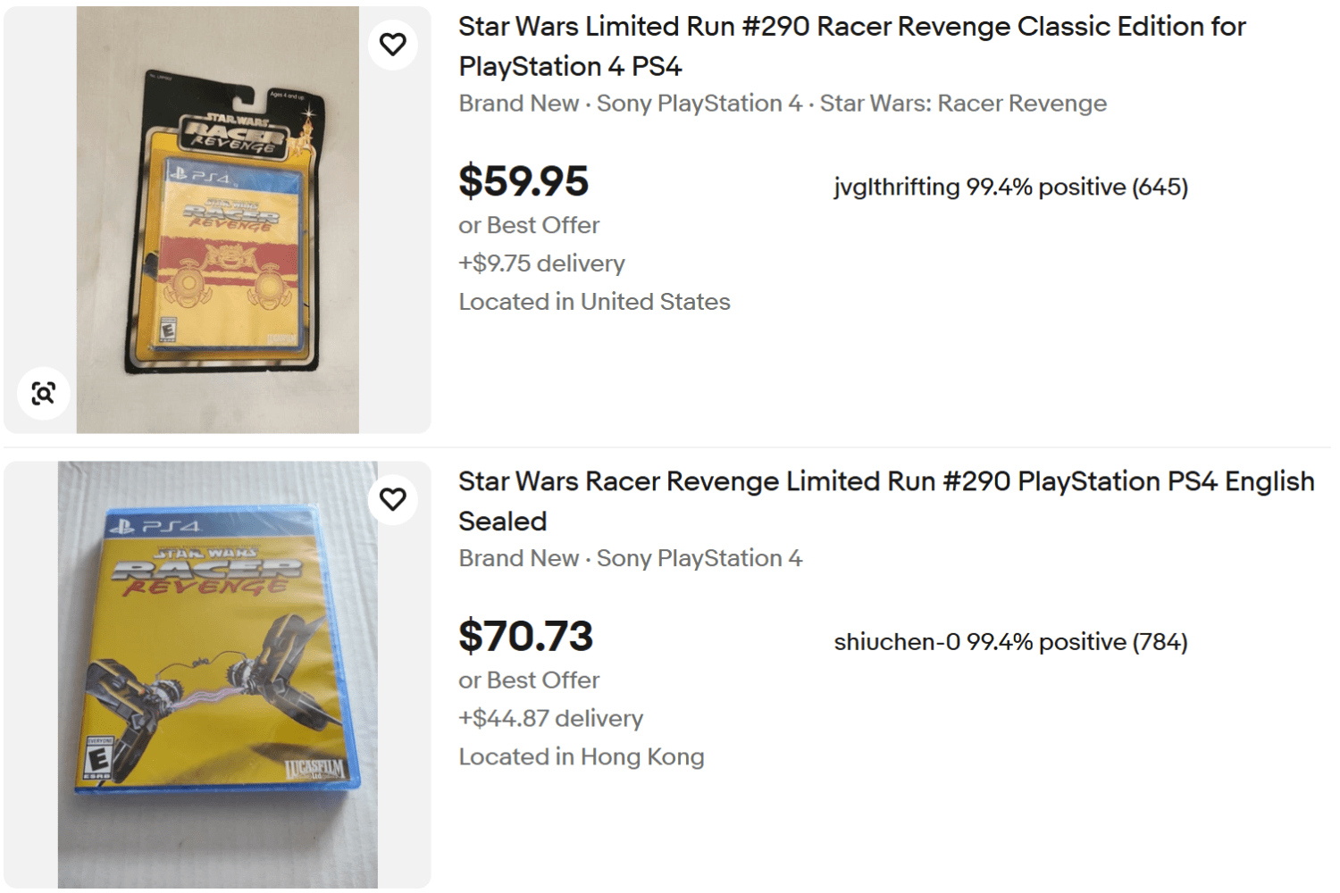
Task: Click the $70.73 price text
Action: (x=526, y=636)
